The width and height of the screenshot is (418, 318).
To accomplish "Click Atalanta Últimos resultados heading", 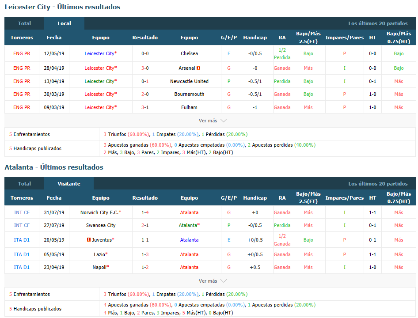I will coord(54,167).
